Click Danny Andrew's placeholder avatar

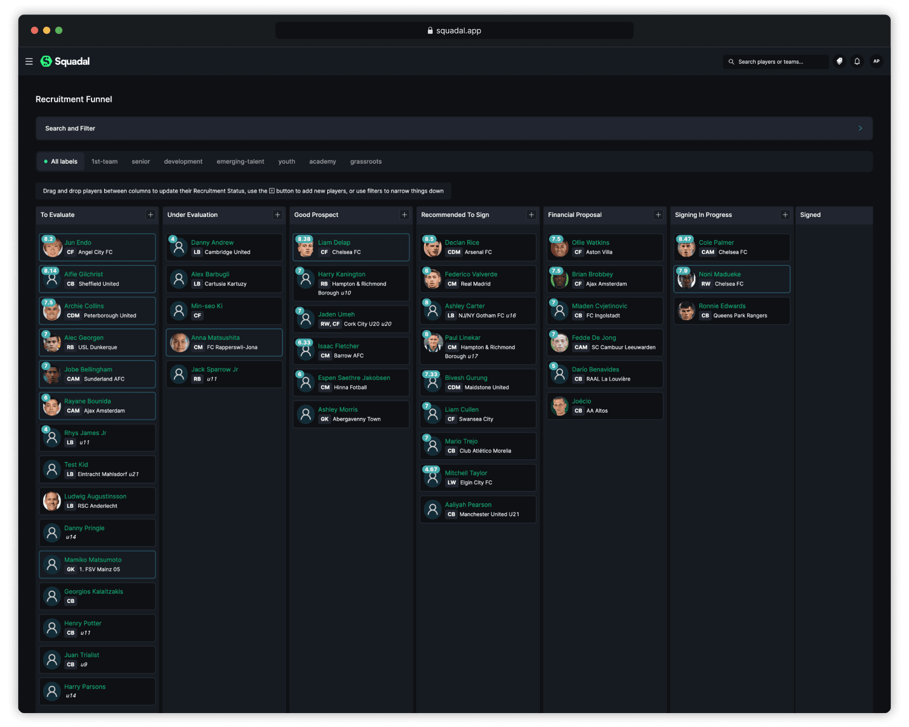coord(179,247)
